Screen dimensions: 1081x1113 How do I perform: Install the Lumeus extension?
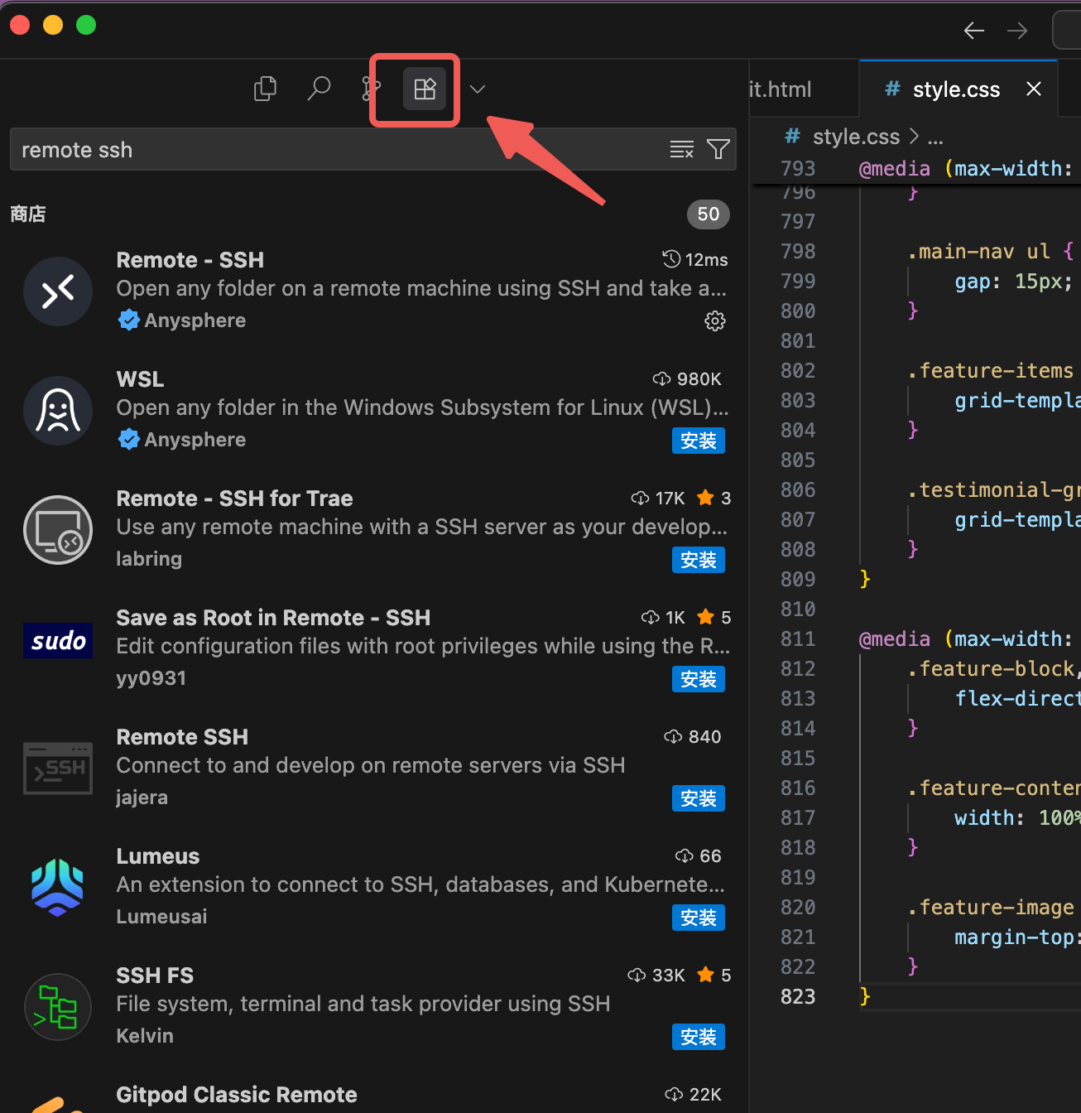(x=699, y=918)
